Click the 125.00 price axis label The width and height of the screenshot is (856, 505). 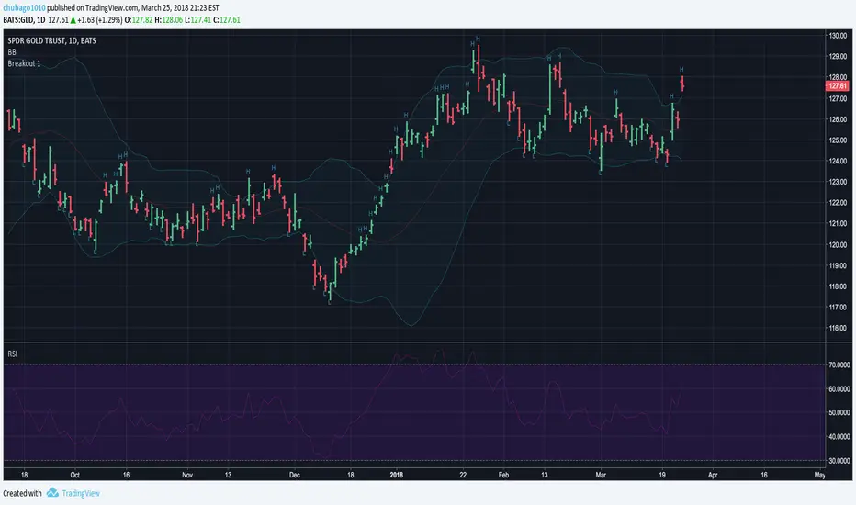point(838,140)
